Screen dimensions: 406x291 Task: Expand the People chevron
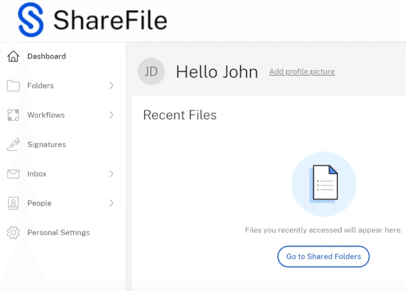point(112,203)
